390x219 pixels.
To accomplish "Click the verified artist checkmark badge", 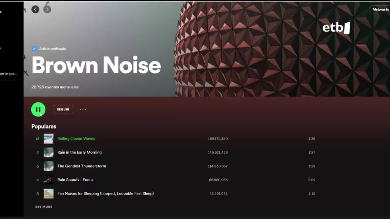I will pos(34,49).
